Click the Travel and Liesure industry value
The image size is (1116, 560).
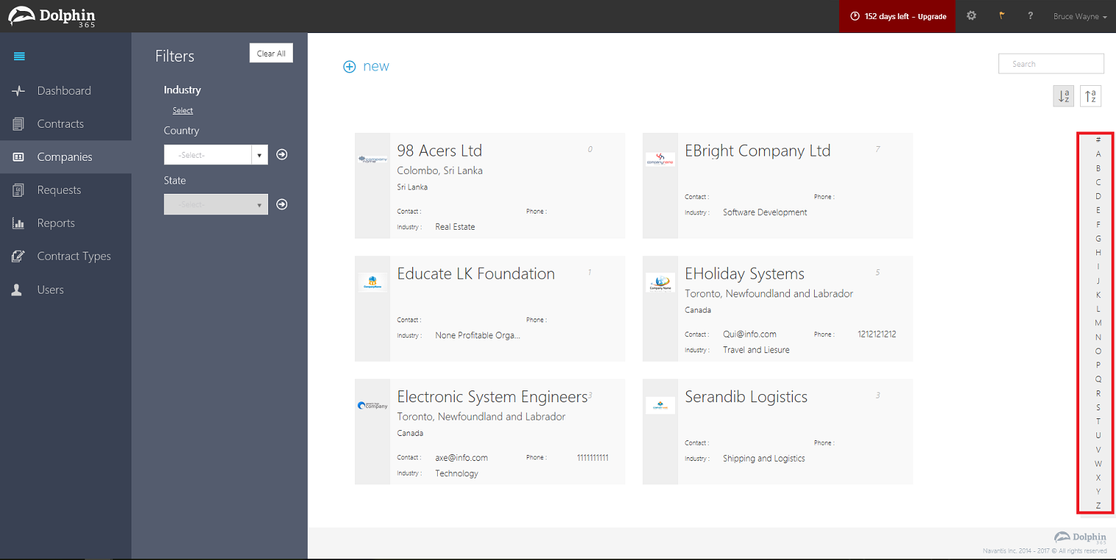[x=756, y=350]
